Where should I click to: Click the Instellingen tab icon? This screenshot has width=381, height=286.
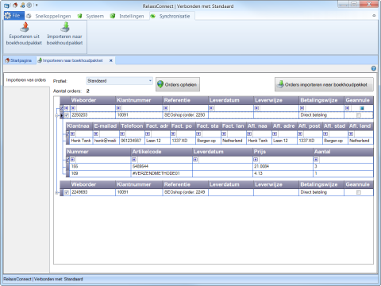pyautogui.click(x=113, y=16)
